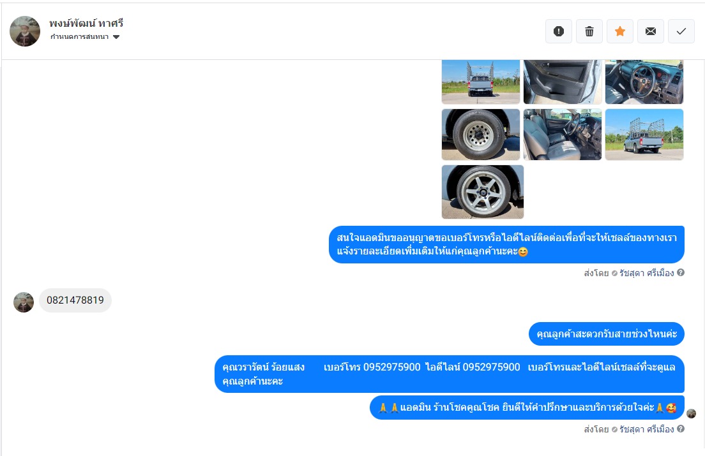View the door panel interior photo
The image size is (705, 456).
563,82
